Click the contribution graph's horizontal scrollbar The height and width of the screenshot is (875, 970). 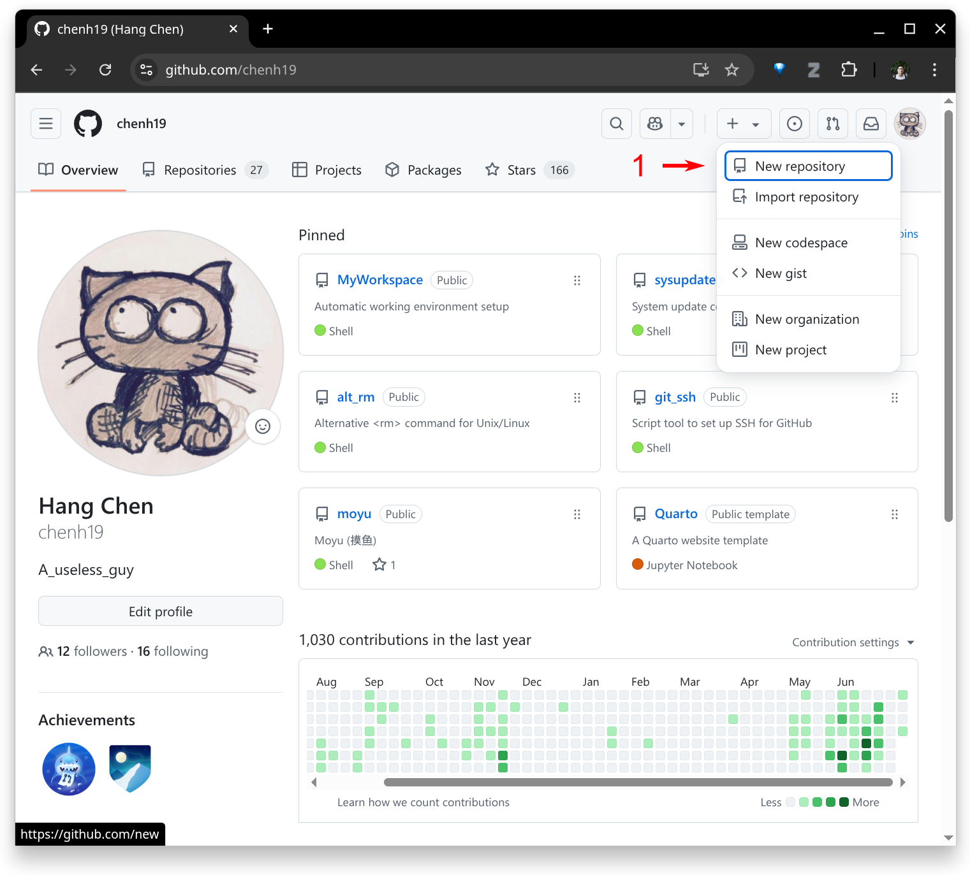point(638,782)
